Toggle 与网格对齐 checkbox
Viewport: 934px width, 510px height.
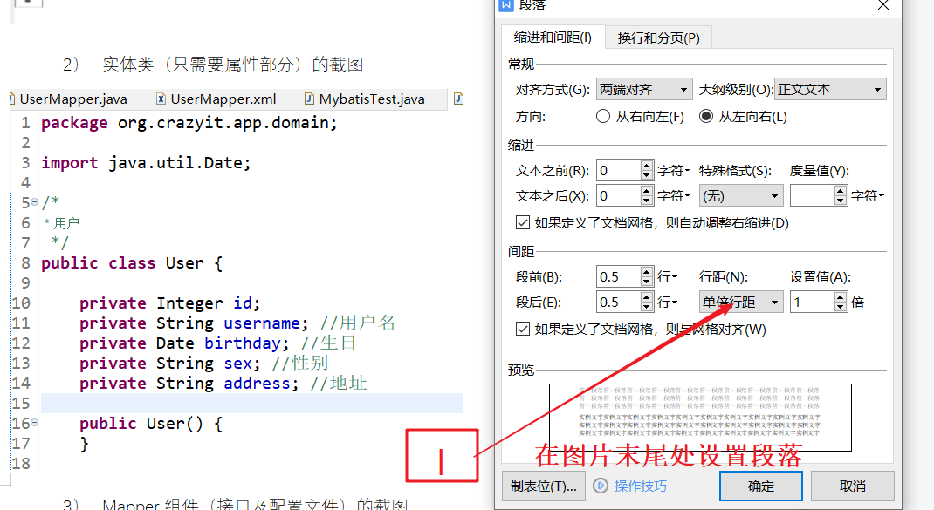(522, 329)
